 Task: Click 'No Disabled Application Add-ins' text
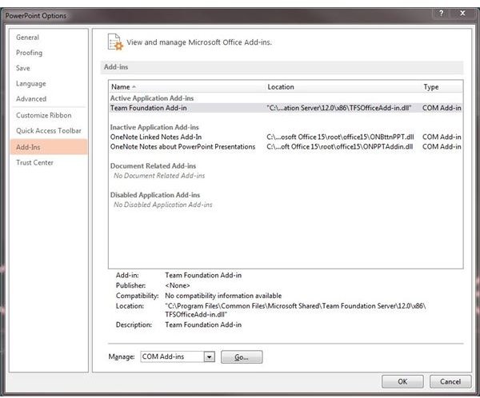point(163,205)
